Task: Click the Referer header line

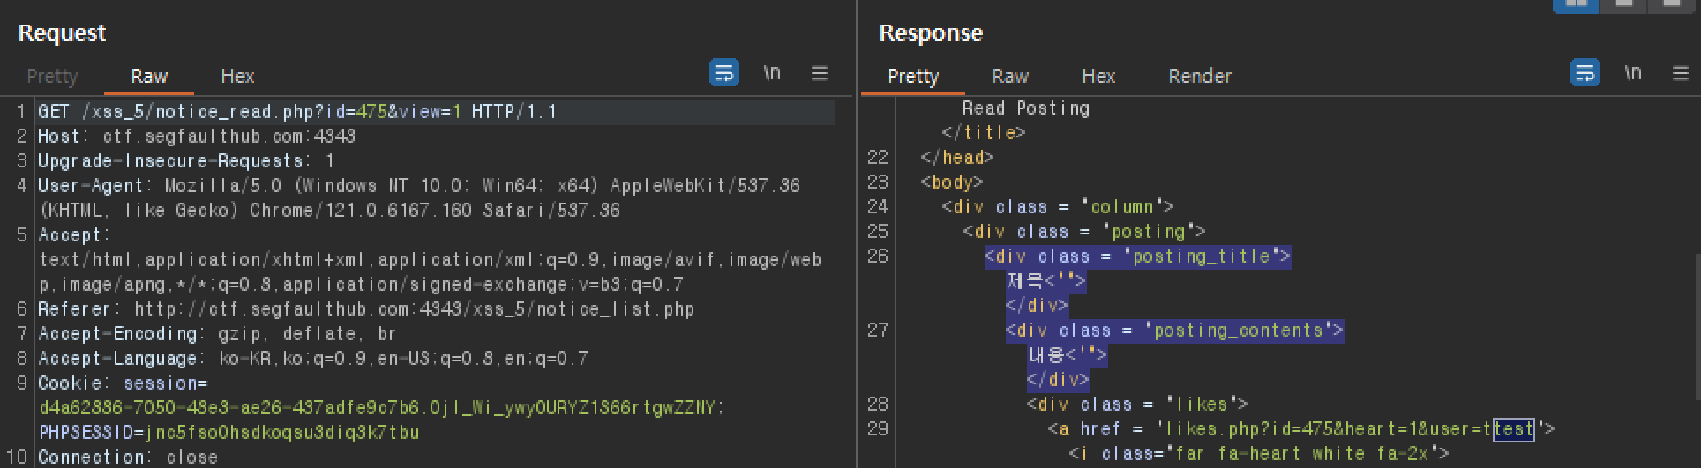Action: pyautogui.click(x=366, y=309)
